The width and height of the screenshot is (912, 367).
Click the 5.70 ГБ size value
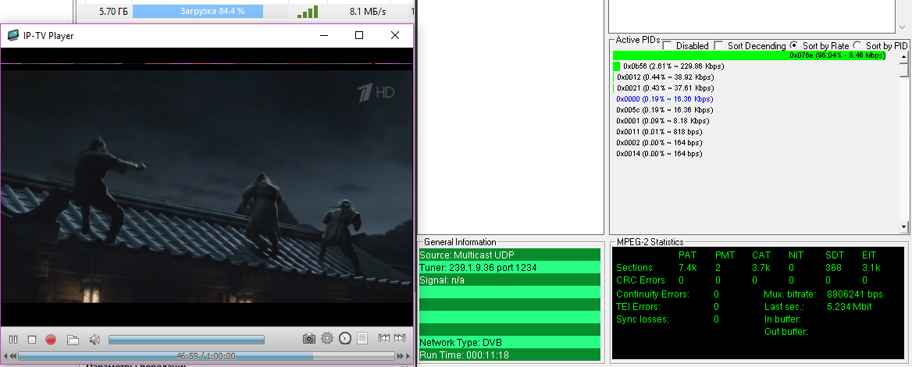pyautogui.click(x=114, y=11)
